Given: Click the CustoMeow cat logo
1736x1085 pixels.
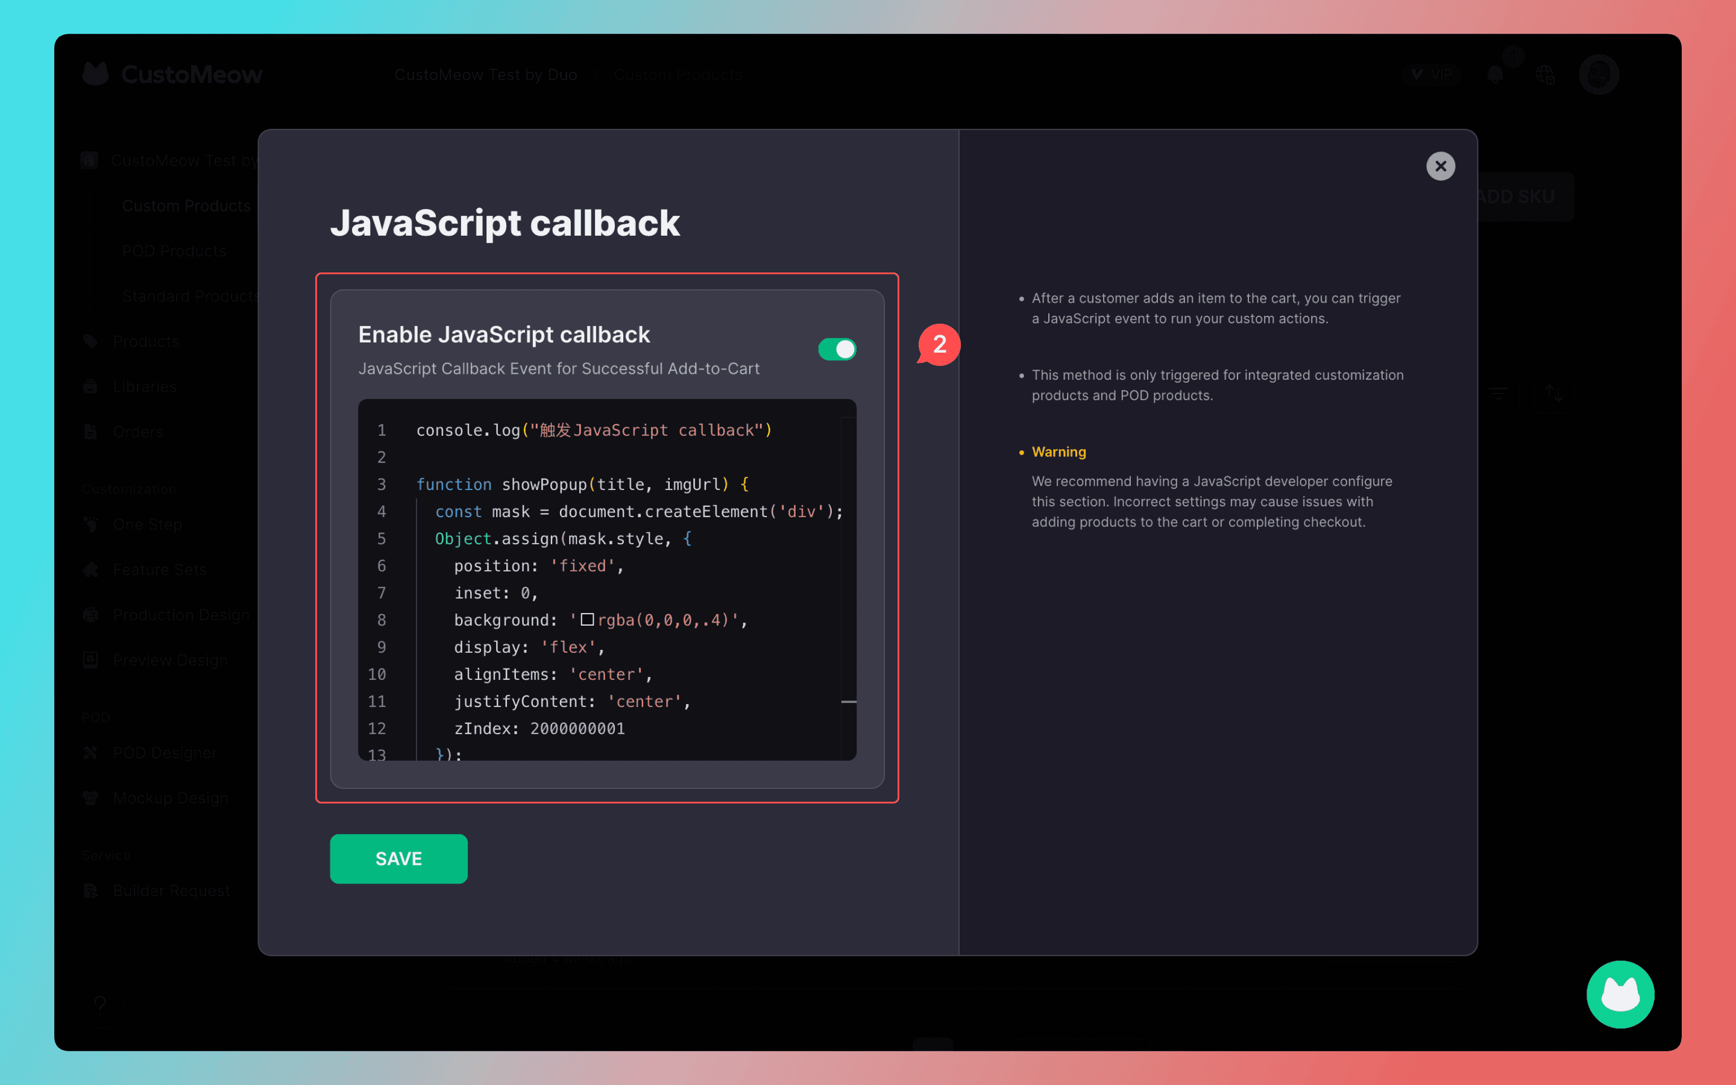Looking at the screenshot, I should coord(95,74).
